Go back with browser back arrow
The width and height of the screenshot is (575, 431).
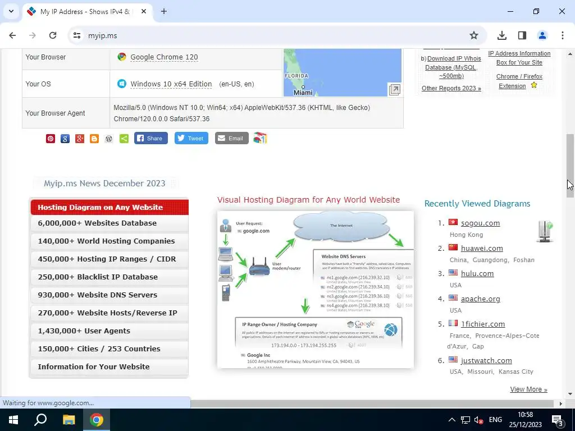tap(12, 35)
